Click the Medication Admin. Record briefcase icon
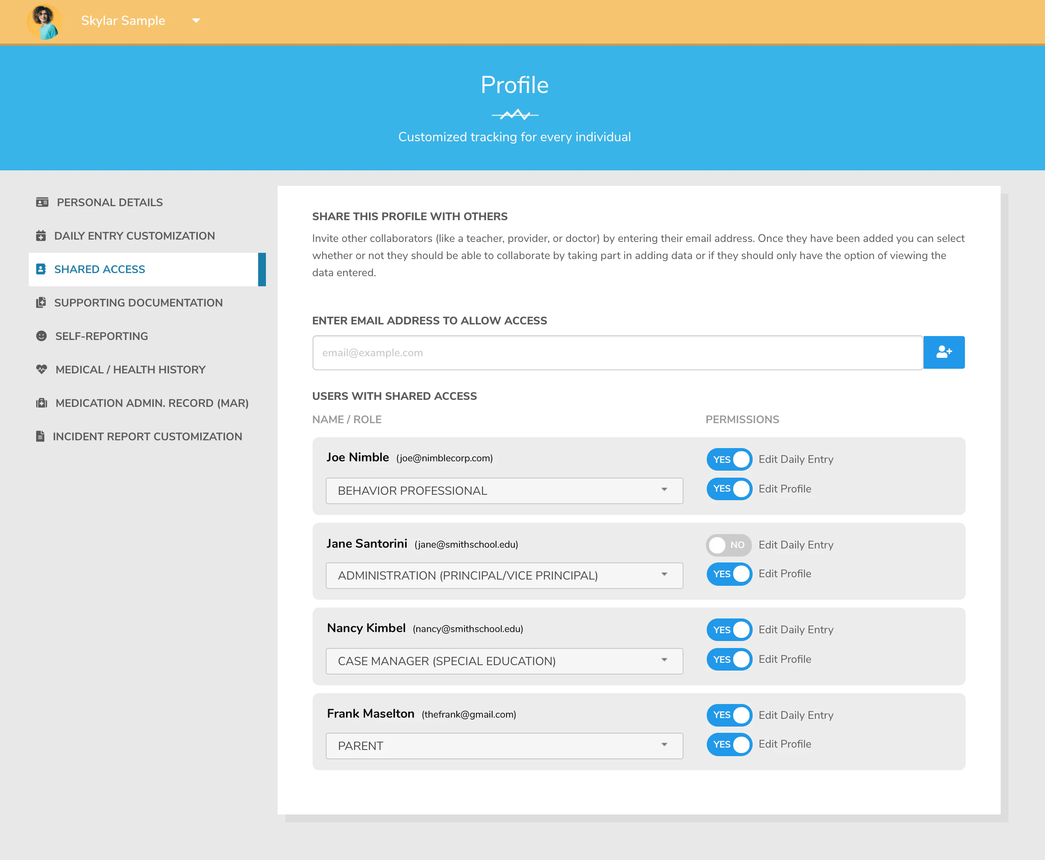Image resolution: width=1045 pixels, height=860 pixels. [42, 403]
